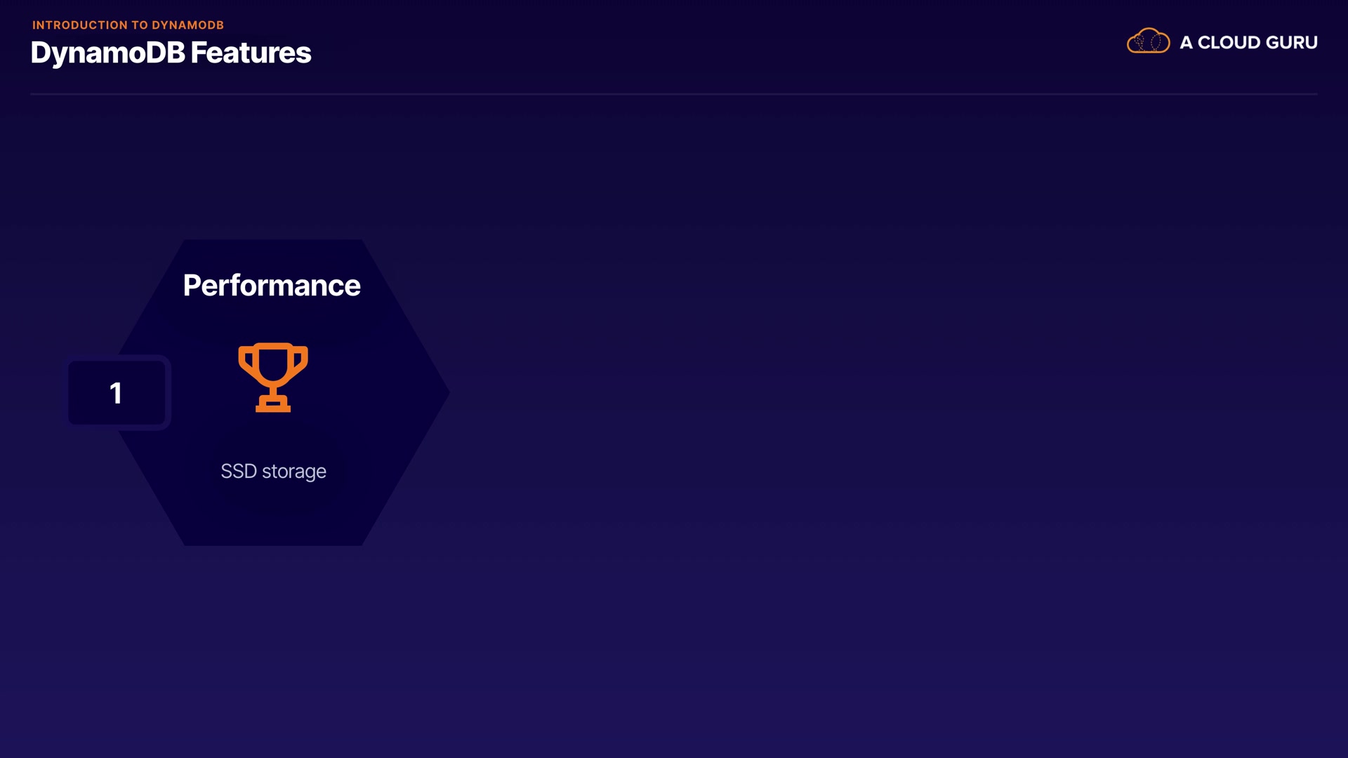The width and height of the screenshot is (1348, 758).
Task: Click the Performance heading
Action: coord(272,286)
